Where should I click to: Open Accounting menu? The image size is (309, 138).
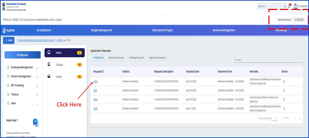pyautogui.click(x=281, y=31)
